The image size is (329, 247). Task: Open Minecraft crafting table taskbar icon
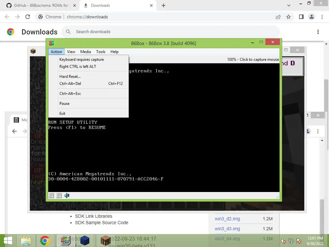coord(105,241)
